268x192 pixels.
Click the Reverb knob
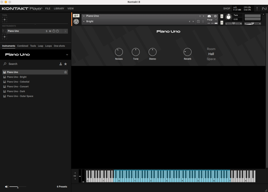(x=188, y=52)
